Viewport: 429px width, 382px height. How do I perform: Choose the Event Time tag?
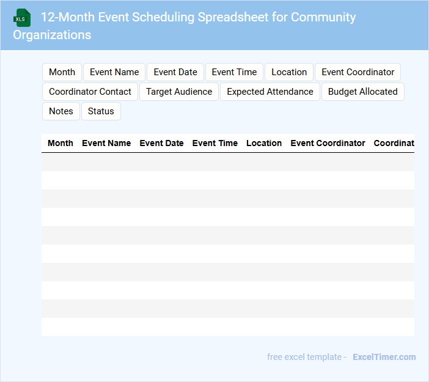click(234, 72)
